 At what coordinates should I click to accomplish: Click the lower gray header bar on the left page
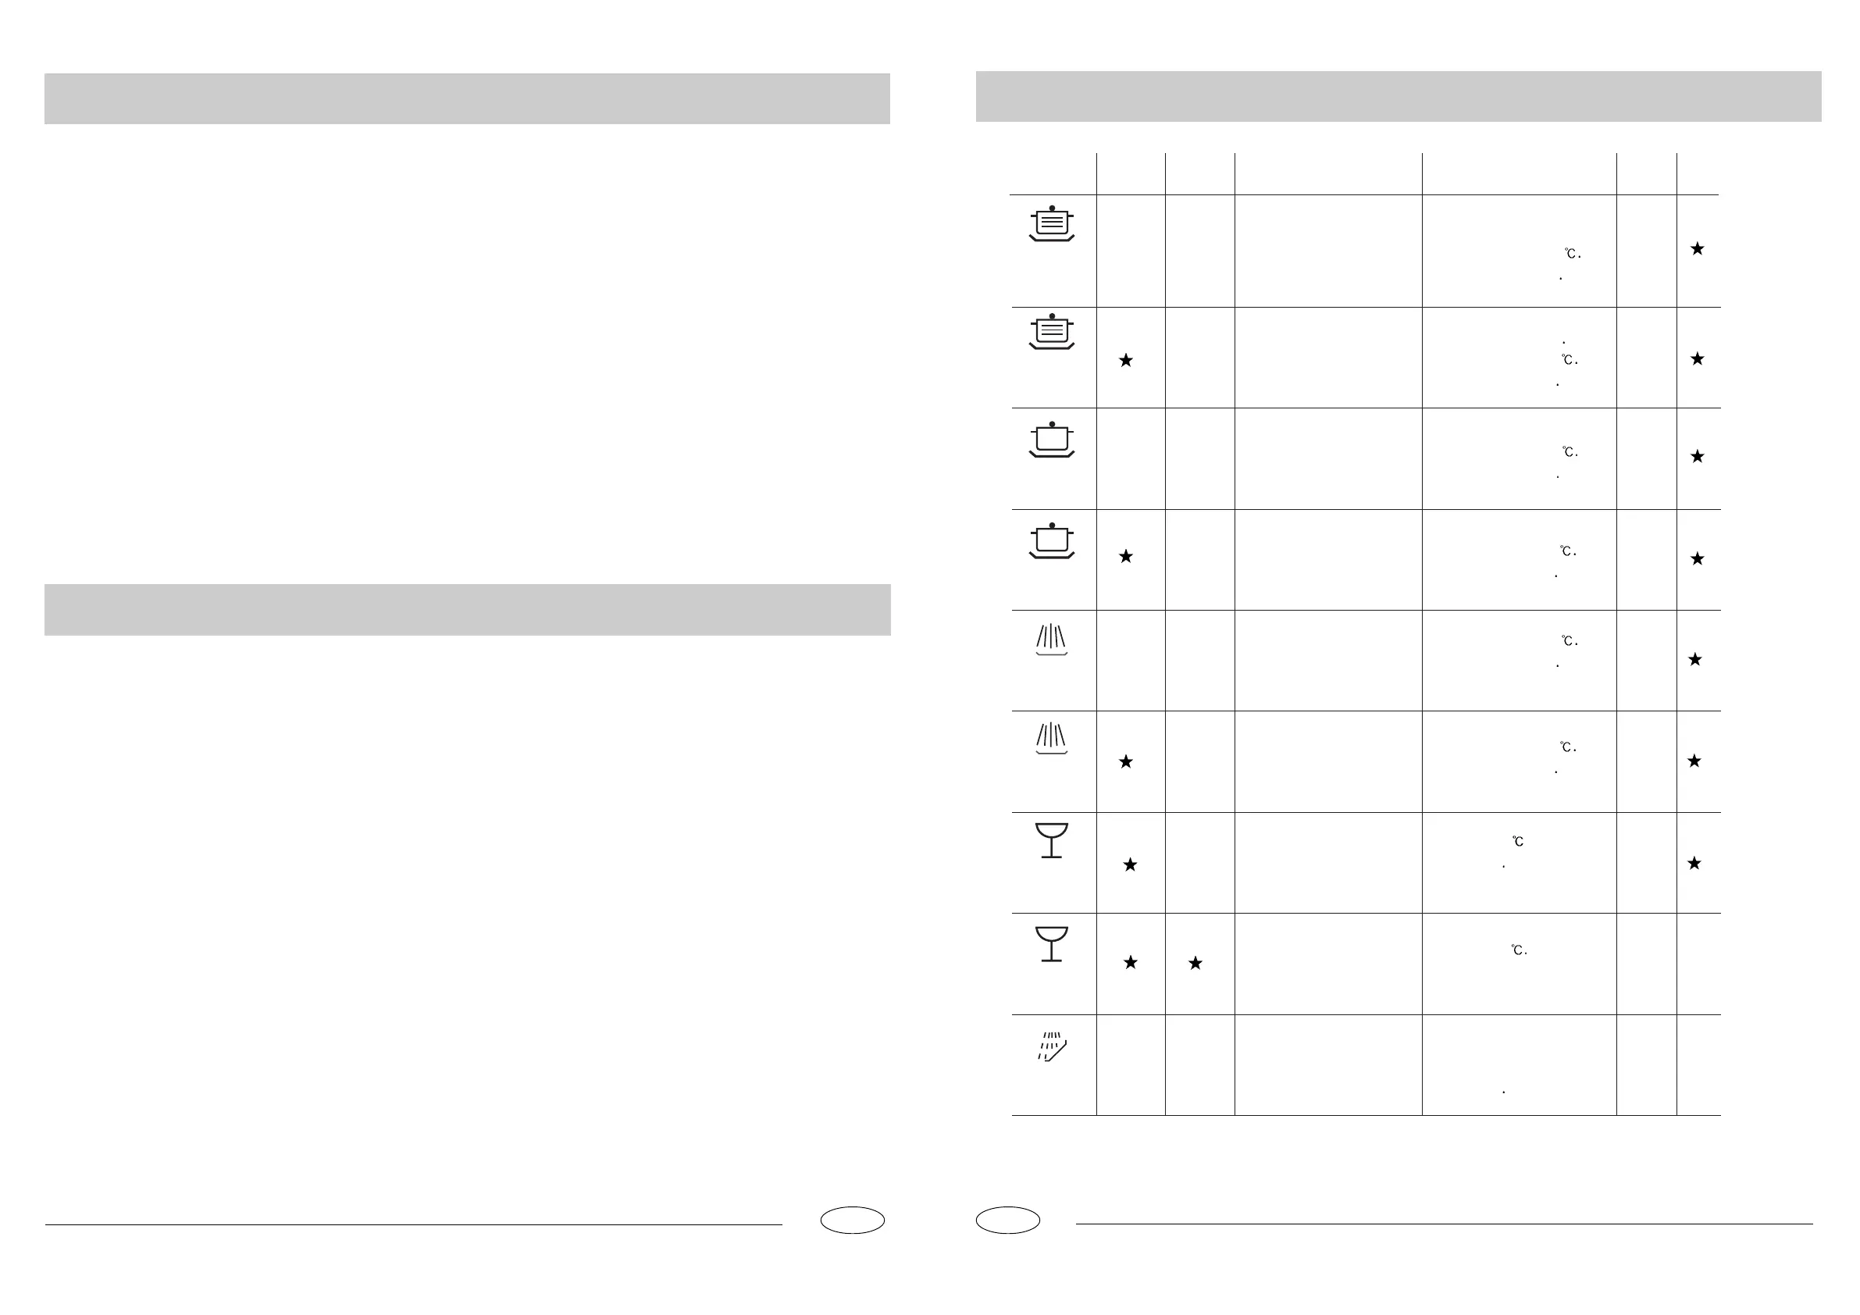point(468,609)
